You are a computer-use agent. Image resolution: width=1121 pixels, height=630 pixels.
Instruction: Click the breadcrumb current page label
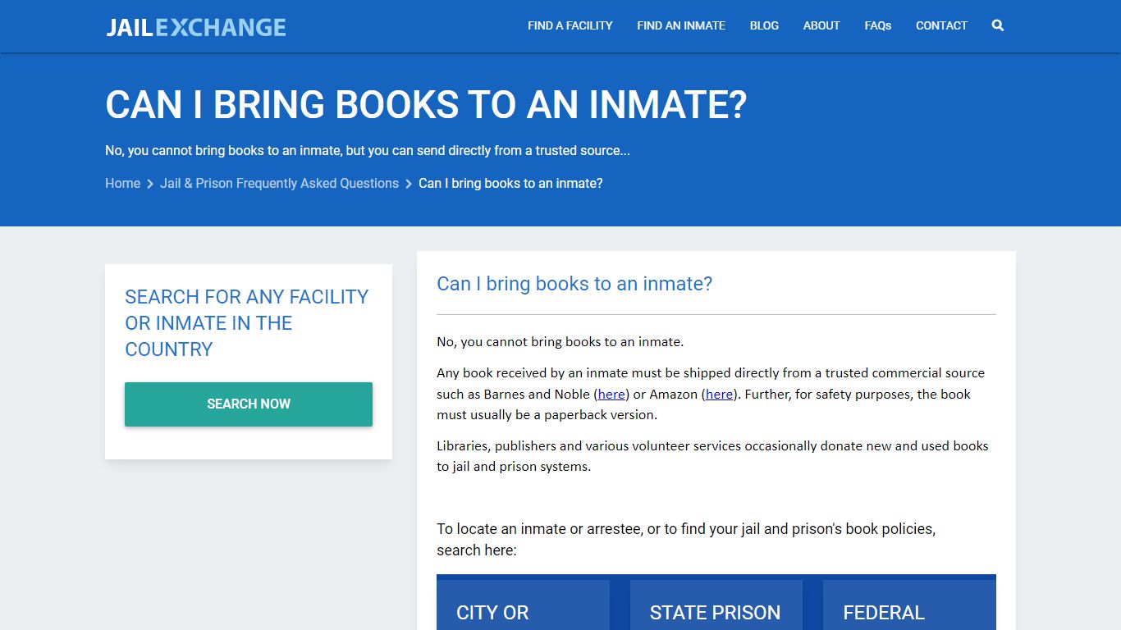pos(510,183)
